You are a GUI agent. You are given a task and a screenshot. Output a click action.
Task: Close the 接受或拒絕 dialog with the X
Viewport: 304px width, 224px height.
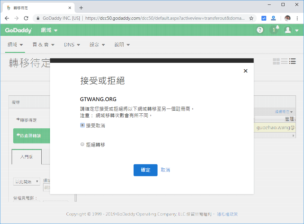coord(246,71)
